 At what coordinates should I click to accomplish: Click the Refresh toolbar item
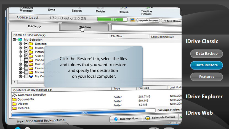(124, 11)
